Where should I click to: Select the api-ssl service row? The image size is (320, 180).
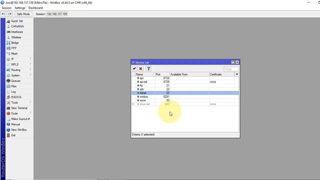pos(185,82)
